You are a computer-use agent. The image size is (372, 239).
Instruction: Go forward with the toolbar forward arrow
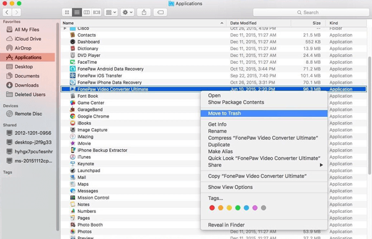tap(16, 12)
